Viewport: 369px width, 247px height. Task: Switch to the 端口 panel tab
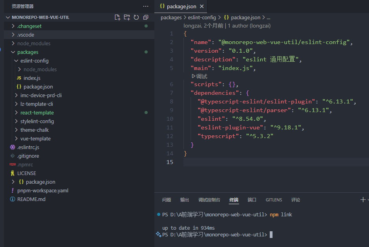tap(252, 200)
